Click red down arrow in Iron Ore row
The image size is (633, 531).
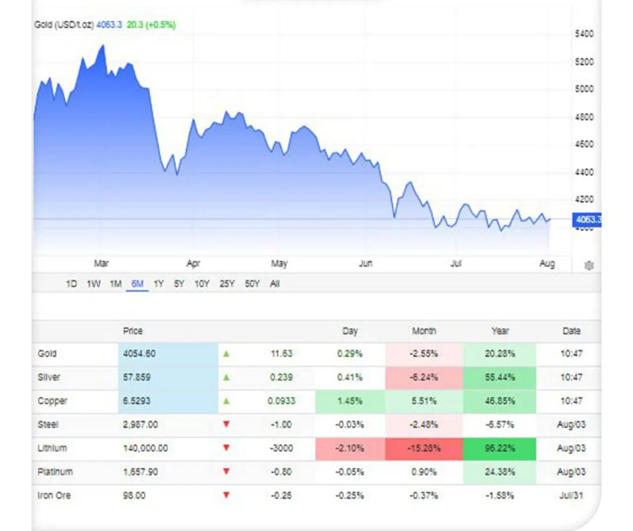click(226, 495)
